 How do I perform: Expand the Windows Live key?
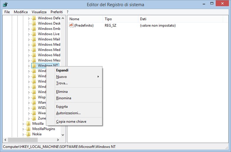(x=29, y=34)
